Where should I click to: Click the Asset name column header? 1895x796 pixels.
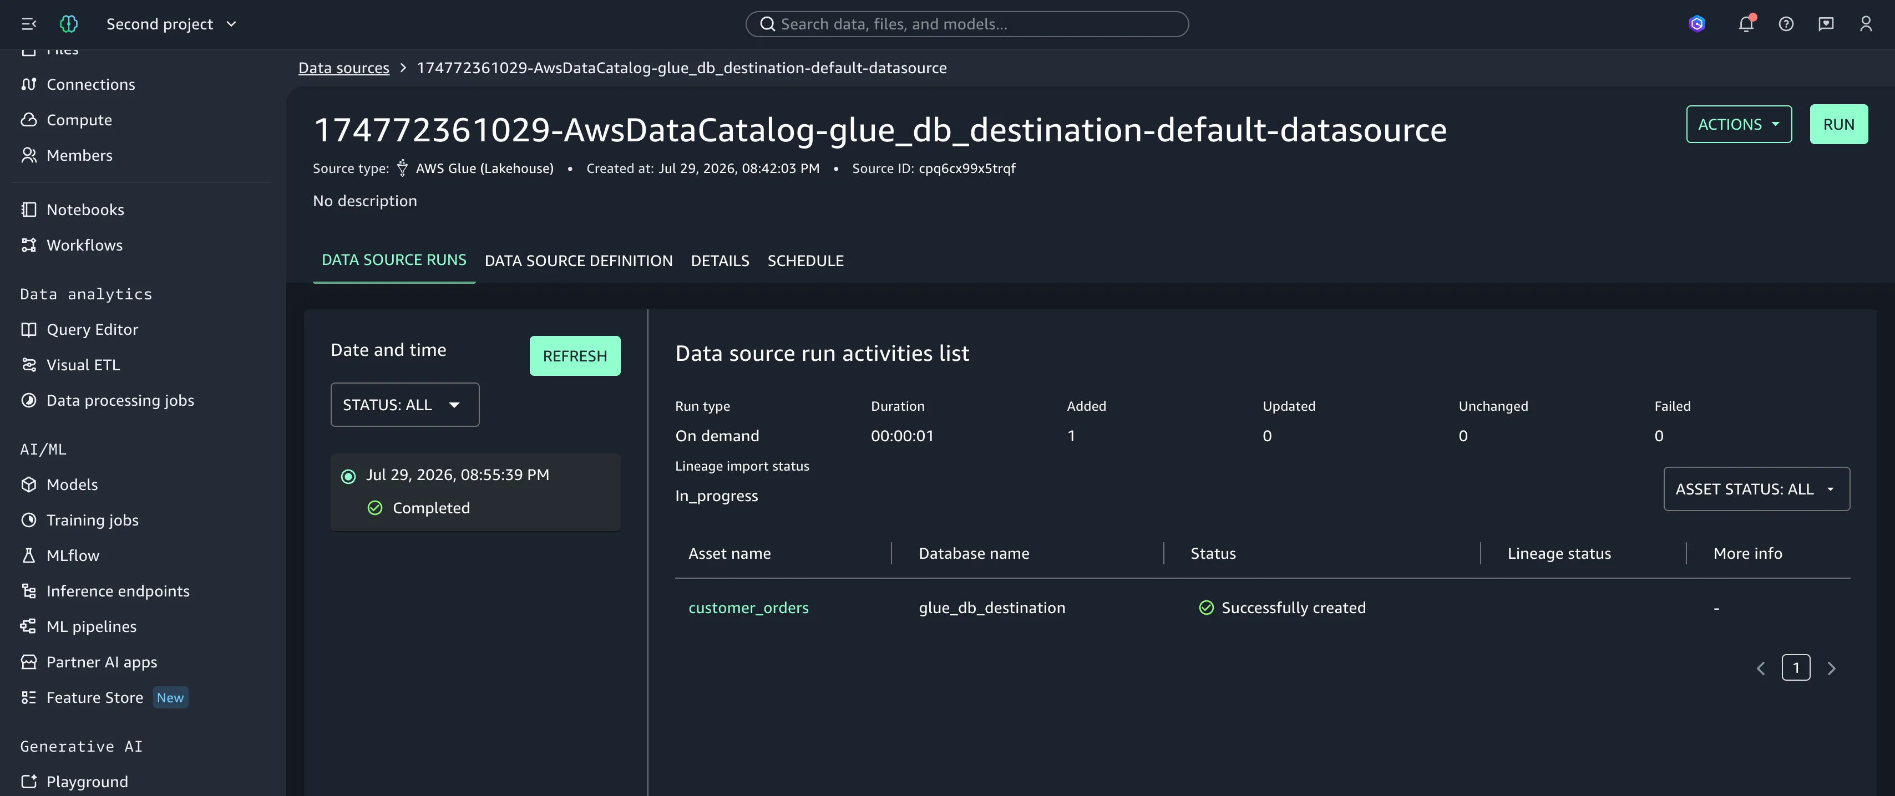729,553
